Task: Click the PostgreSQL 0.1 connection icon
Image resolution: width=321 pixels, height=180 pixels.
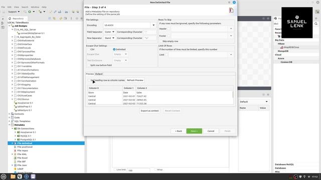Action: (x=19, y=139)
